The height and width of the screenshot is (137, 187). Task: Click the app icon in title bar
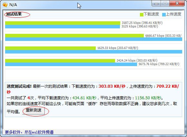pos(5,5)
